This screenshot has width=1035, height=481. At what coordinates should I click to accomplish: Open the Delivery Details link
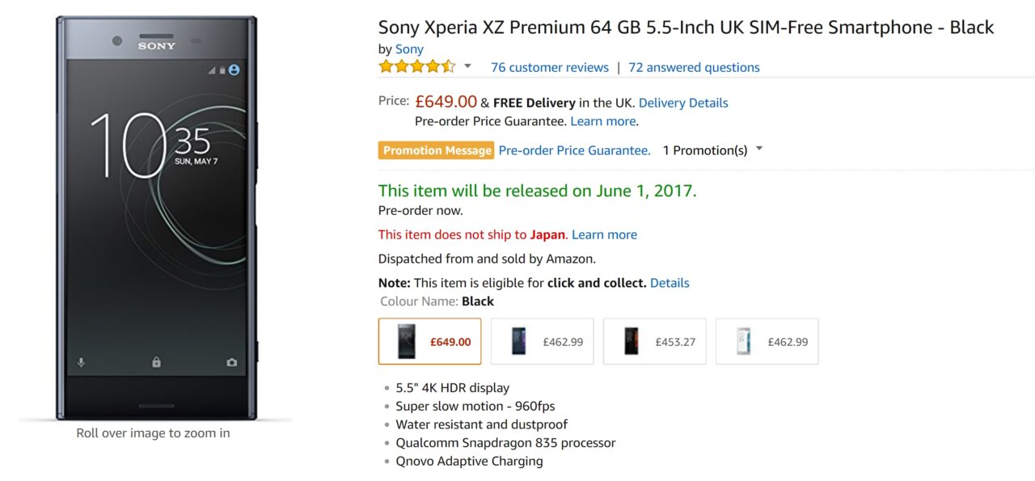click(x=683, y=103)
